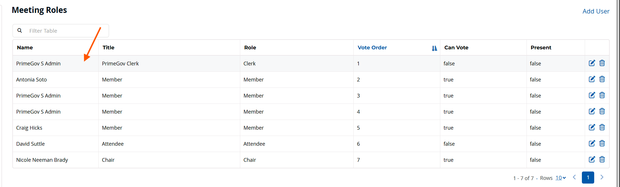The image size is (620, 187).
Task: Edit Antonia Soto's meeting role
Action: [x=592, y=79]
